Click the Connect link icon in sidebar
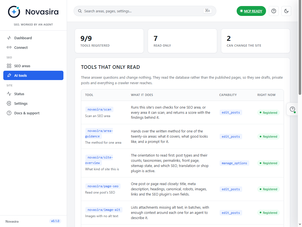Screen dimensions: 302x227 coord(9,47)
